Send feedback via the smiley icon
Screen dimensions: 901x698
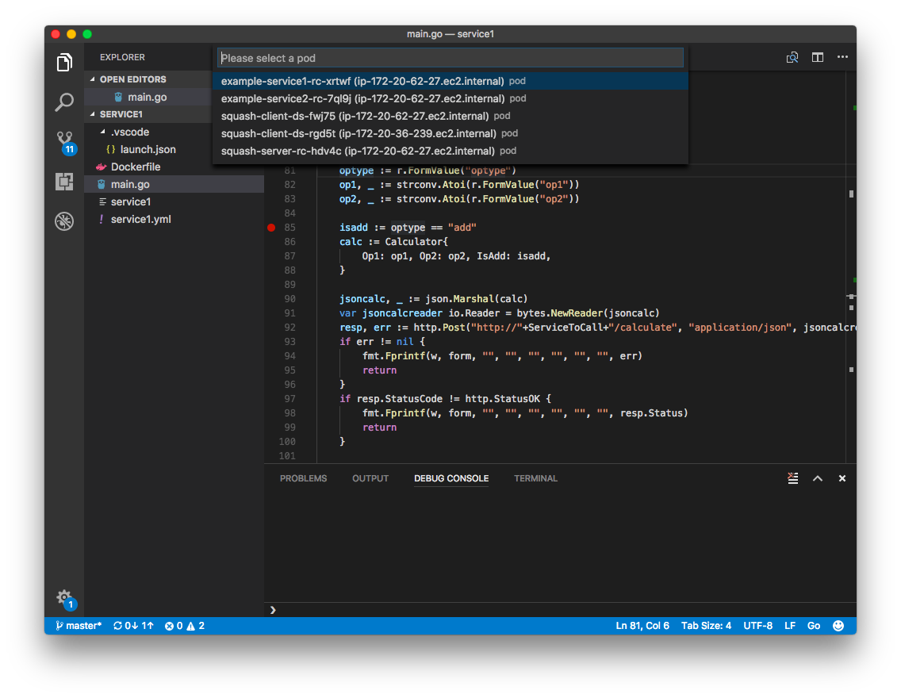pyautogui.click(x=838, y=626)
